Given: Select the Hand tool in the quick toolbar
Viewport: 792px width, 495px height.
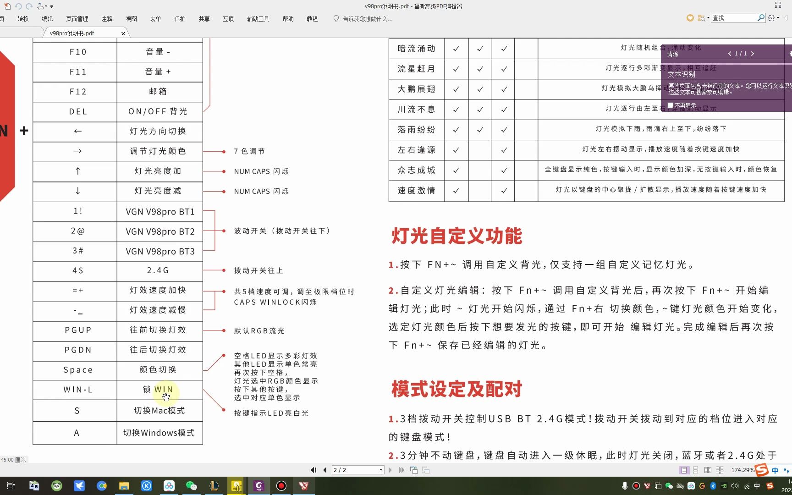Looking at the screenshot, I should (40, 6).
